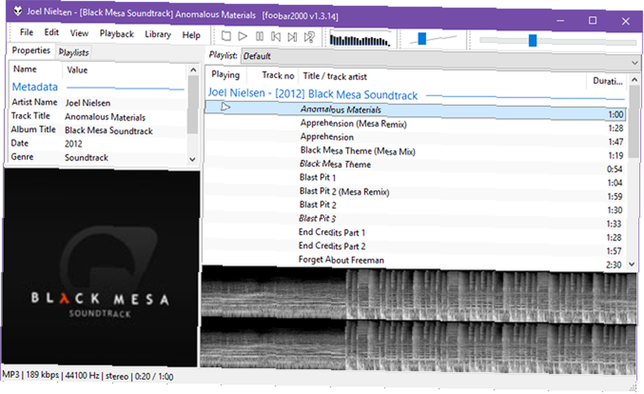Open the View menu

[x=79, y=33]
